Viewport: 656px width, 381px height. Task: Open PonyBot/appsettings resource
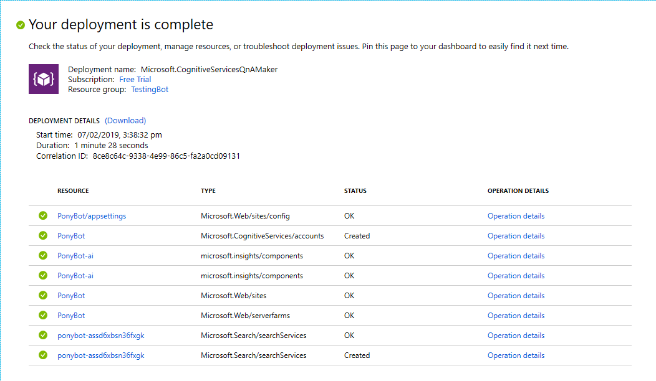pyautogui.click(x=92, y=216)
